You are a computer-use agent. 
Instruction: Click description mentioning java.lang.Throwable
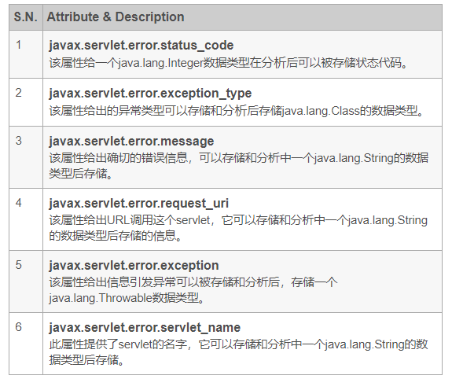tap(193, 290)
